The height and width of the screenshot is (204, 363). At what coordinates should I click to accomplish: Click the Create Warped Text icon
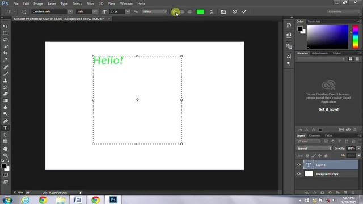point(212,11)
